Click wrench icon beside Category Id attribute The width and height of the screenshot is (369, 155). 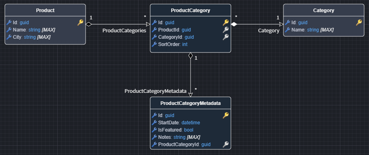pyautogui.click(x=287, y=23)
